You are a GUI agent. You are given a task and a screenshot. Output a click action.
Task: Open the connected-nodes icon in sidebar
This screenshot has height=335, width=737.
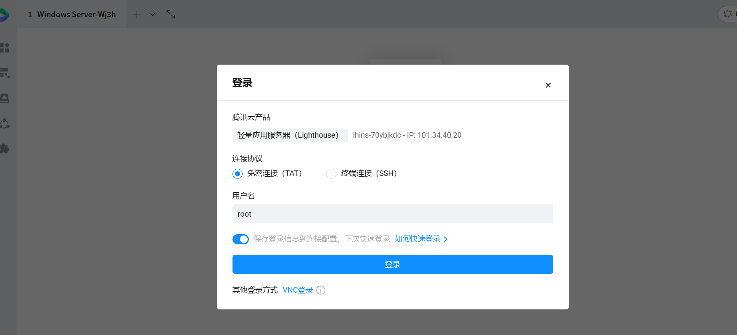pos(5,123)
